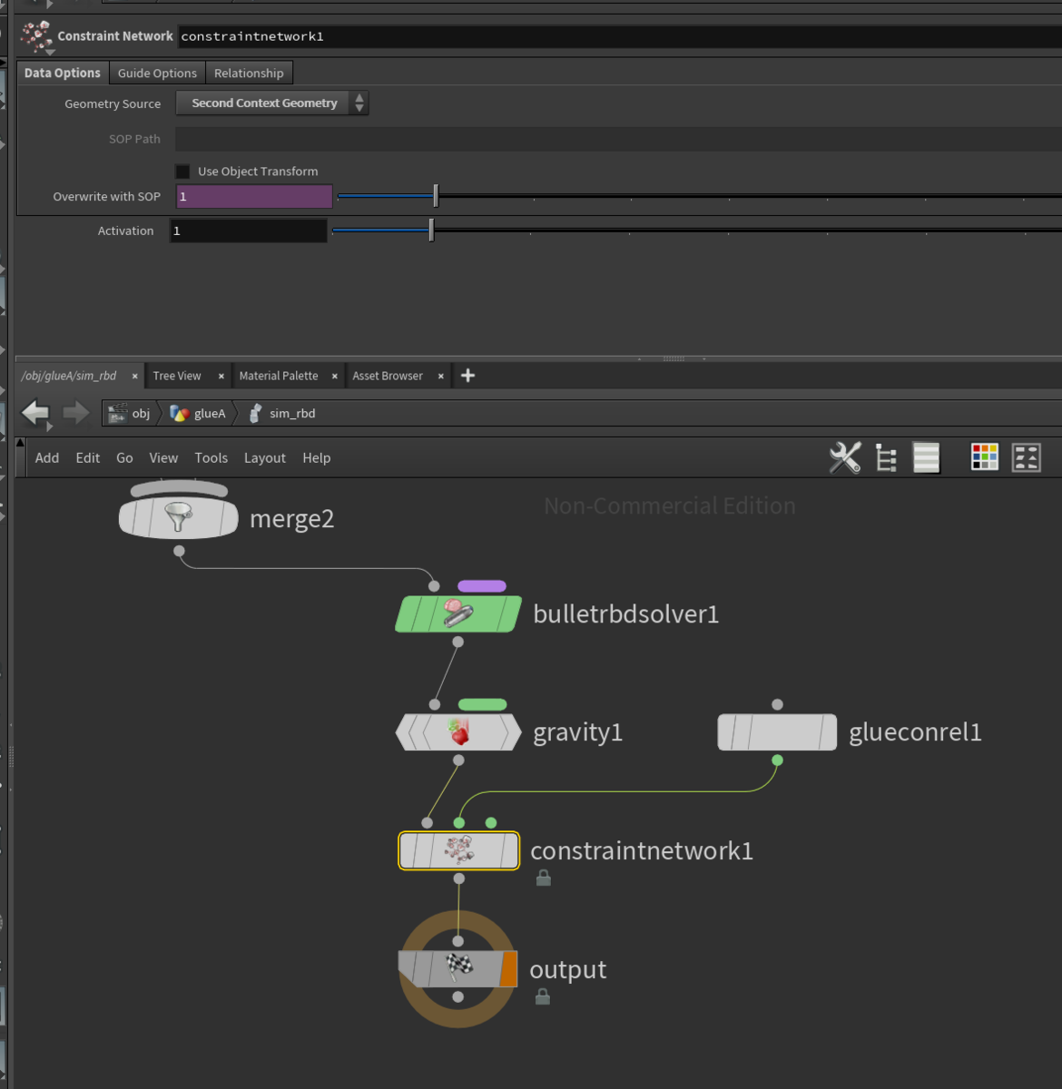Open network editor tool menu wrench icon
The image size is (1062, 1089).
(845, 457)
